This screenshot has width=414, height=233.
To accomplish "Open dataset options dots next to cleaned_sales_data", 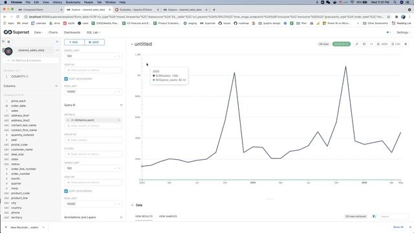I will click(57, 50).
